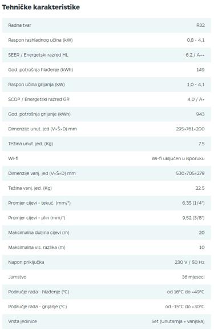Select the Set (Unutarnja + vanjska) value
The image size is (214, 334).
(x=178, y=321)
